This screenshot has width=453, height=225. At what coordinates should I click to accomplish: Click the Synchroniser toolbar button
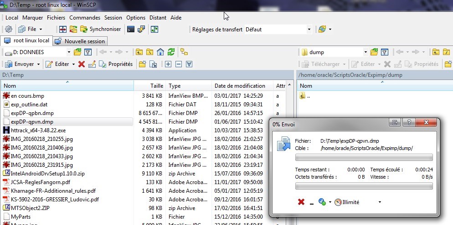[101, 29]
